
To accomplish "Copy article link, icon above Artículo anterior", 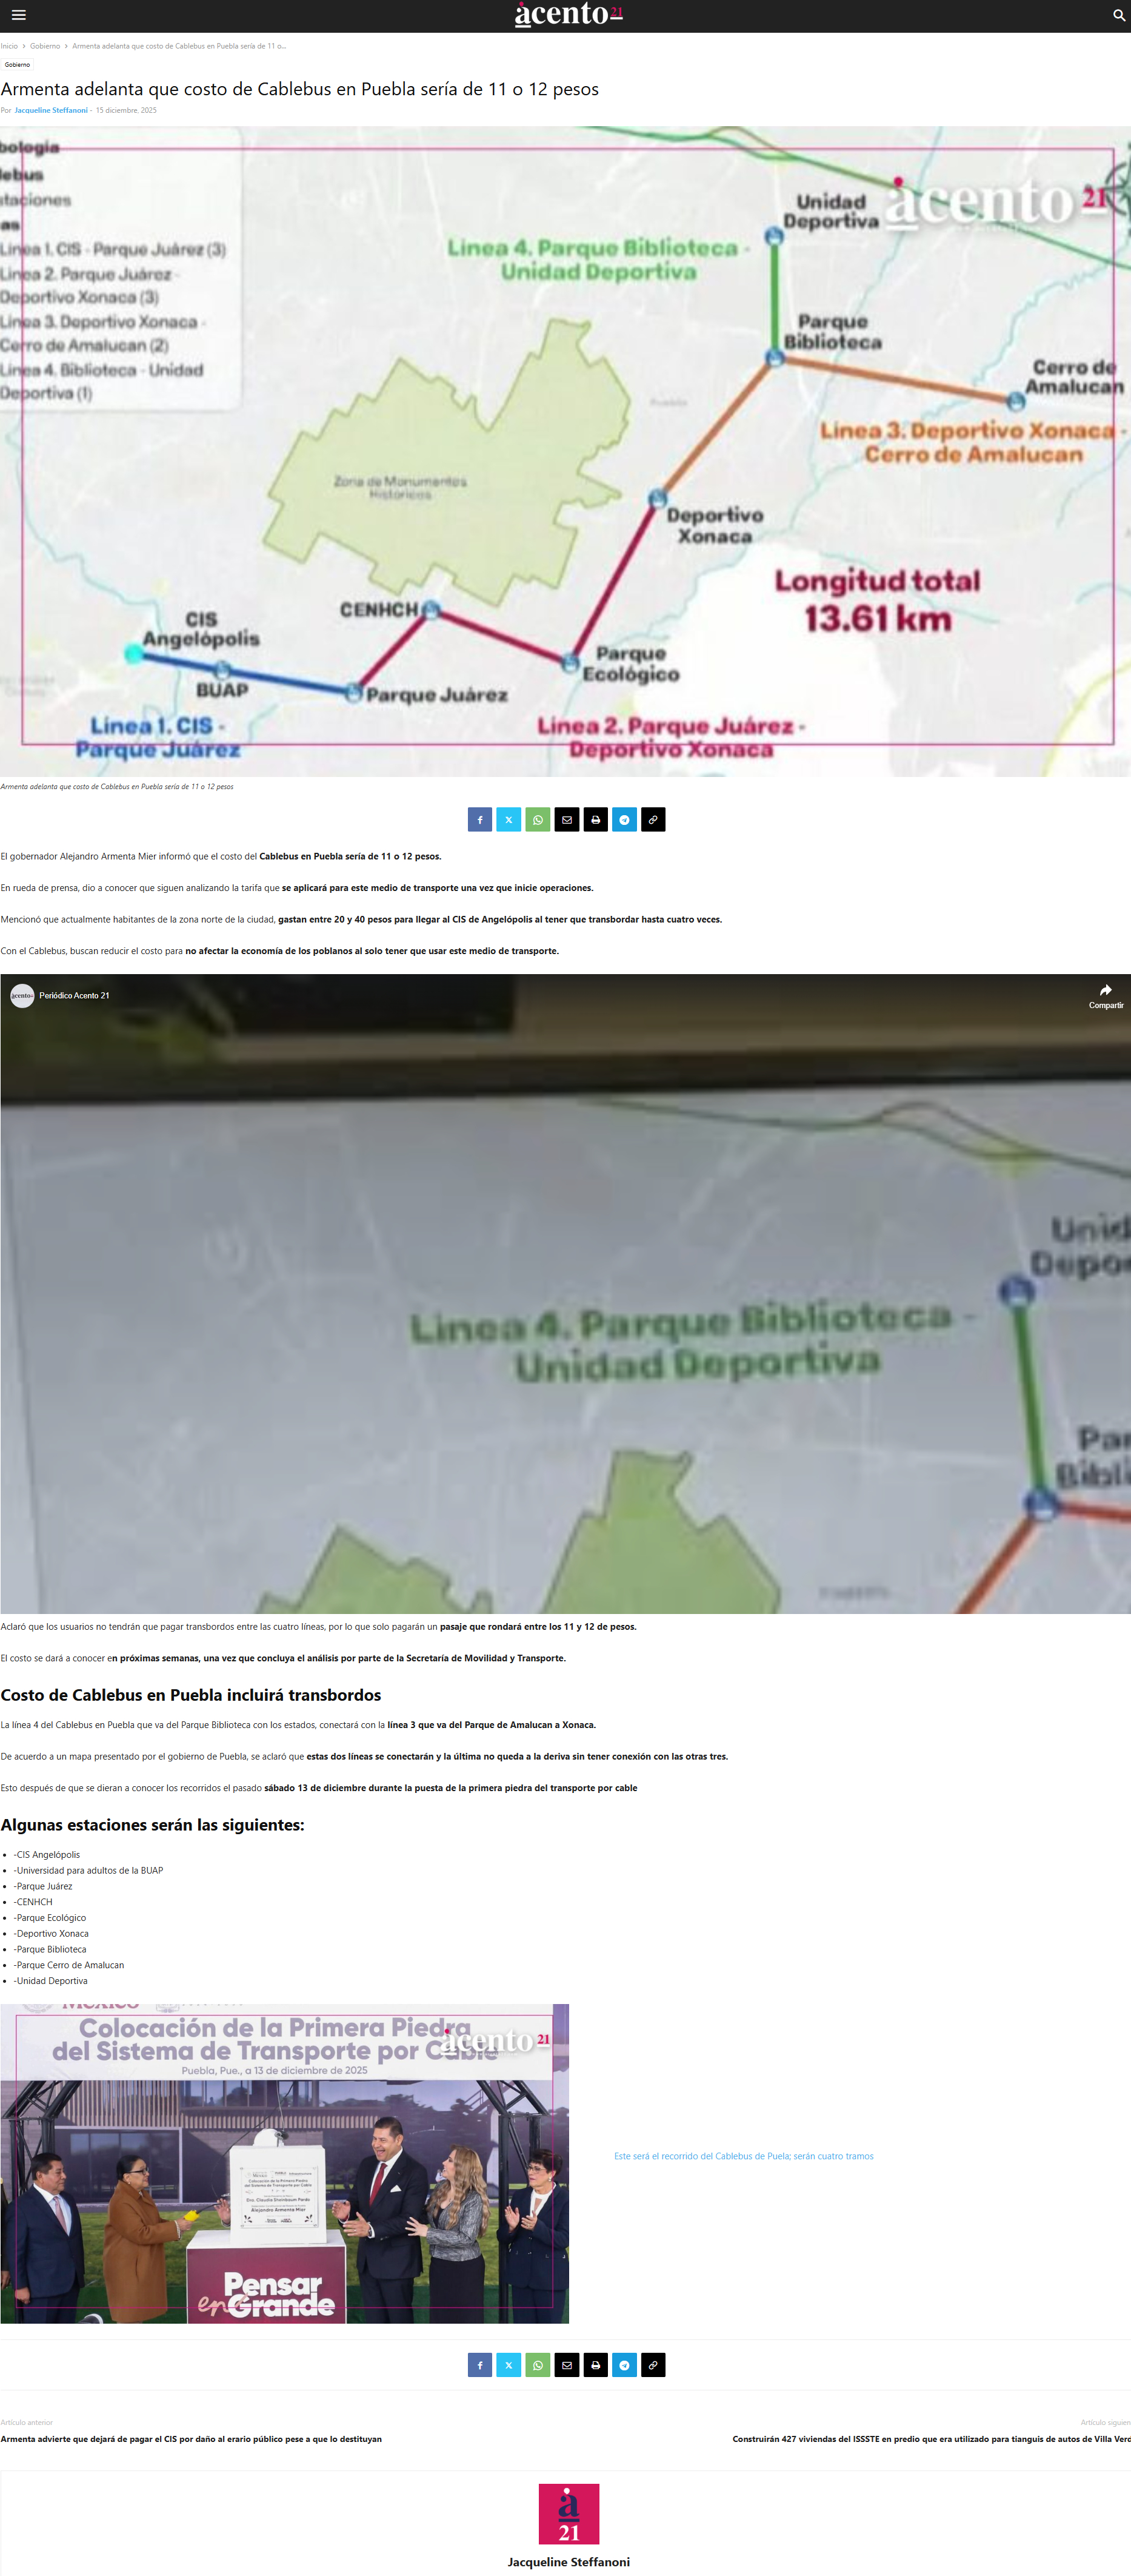I will pos(653,2365).
